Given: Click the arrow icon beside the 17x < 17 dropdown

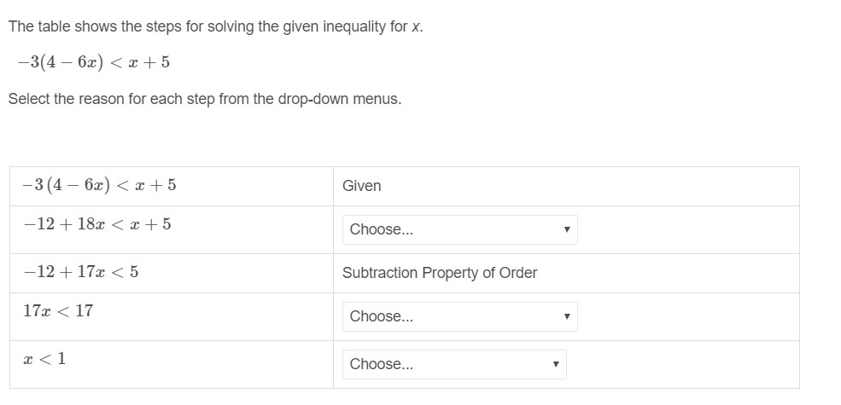Looking at the screenshot, I should point(566,316).
